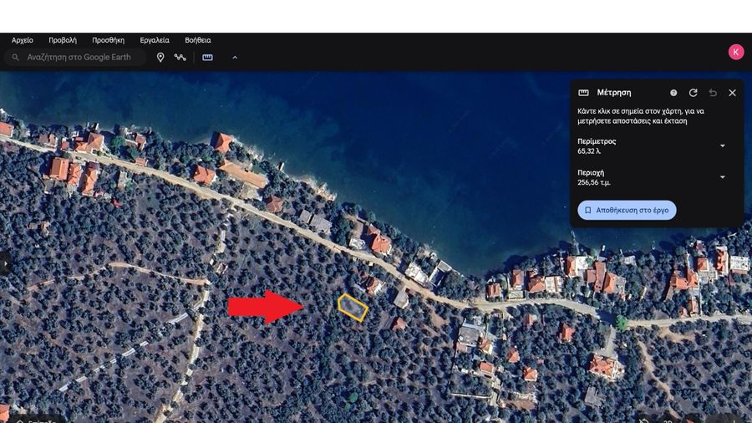Viewport: 752px width, 423px height.
Task: Toggle the ruler measure tool in toolbar
Action: pos(207,57)
